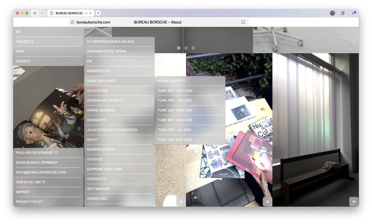Select TUNE SEP - NOV 2023
The width and height of the screenshot is (372, 224).
tap(190, 120)
